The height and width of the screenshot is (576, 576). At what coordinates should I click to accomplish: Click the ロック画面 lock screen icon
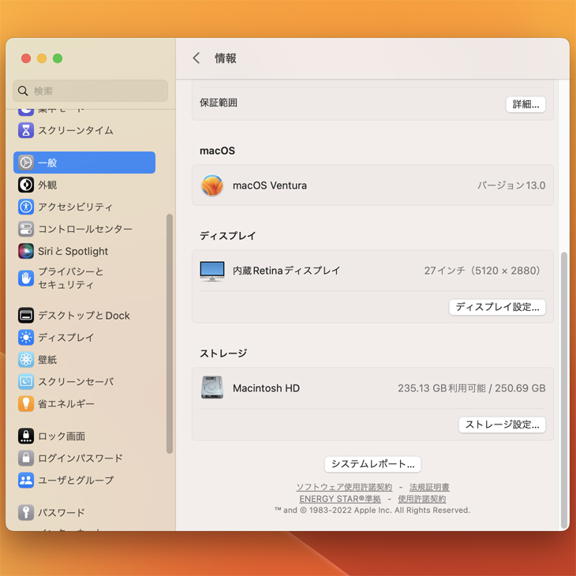tap(26, 436)
